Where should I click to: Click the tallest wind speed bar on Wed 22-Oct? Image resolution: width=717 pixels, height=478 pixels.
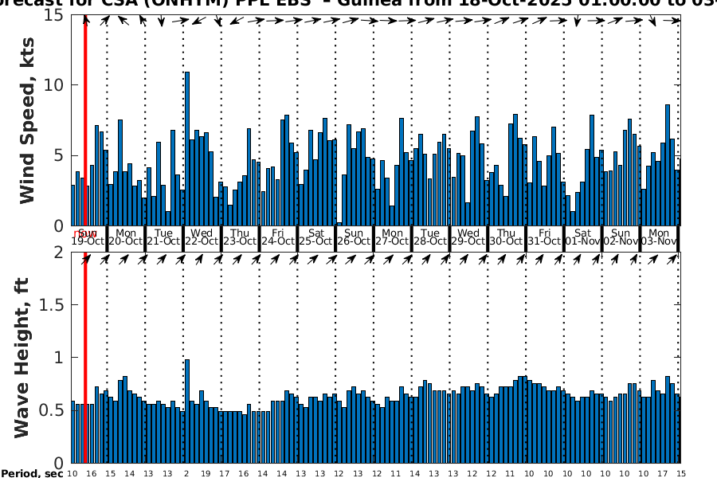187,149
